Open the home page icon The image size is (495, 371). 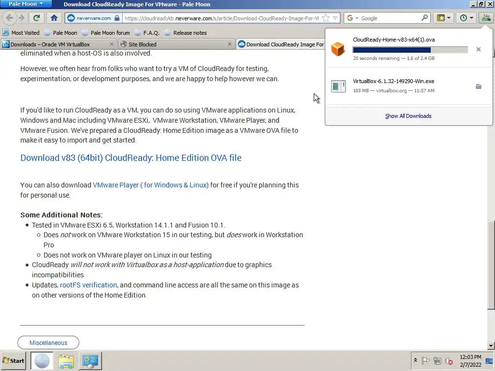tap(54, 18)
